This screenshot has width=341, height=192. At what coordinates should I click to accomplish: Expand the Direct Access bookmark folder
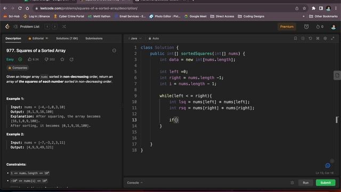[222, 17]
